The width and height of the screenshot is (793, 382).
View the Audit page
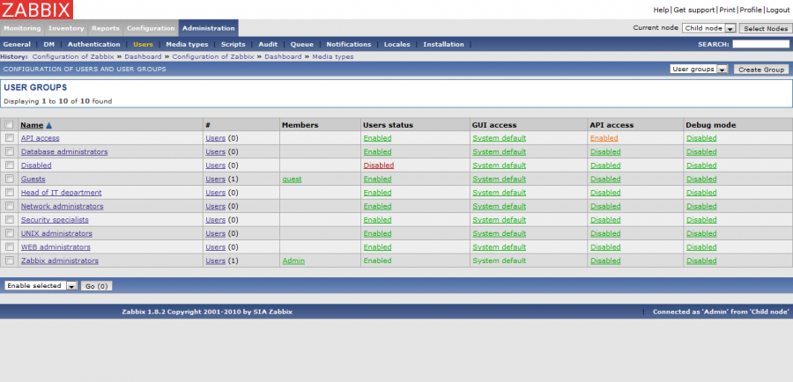tap(268, 45)
